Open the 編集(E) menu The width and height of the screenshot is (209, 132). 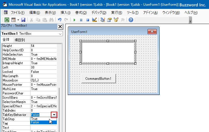click(35, 13)
